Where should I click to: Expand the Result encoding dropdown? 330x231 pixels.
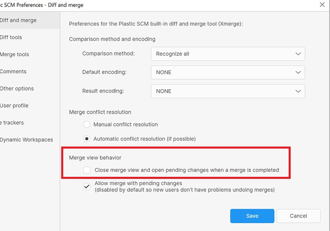[x=228, y=91]
